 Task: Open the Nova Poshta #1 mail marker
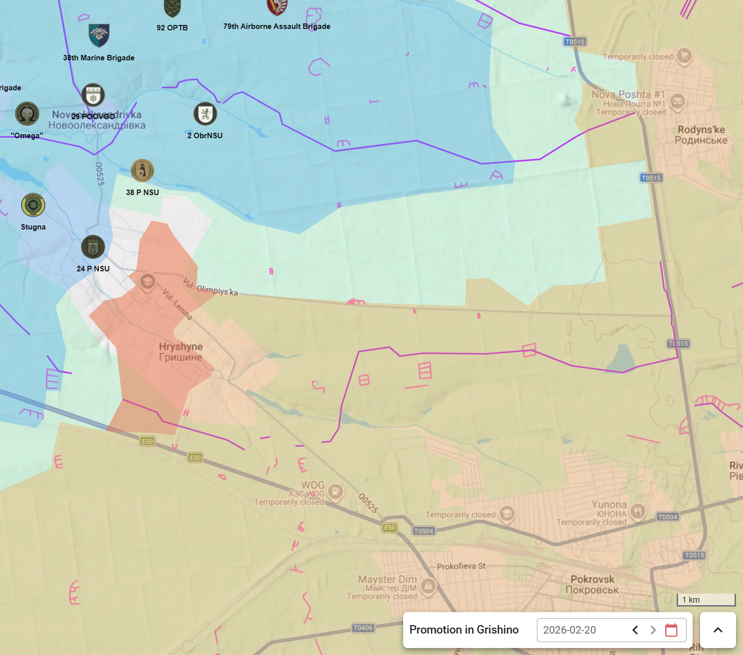click(677, 101)
